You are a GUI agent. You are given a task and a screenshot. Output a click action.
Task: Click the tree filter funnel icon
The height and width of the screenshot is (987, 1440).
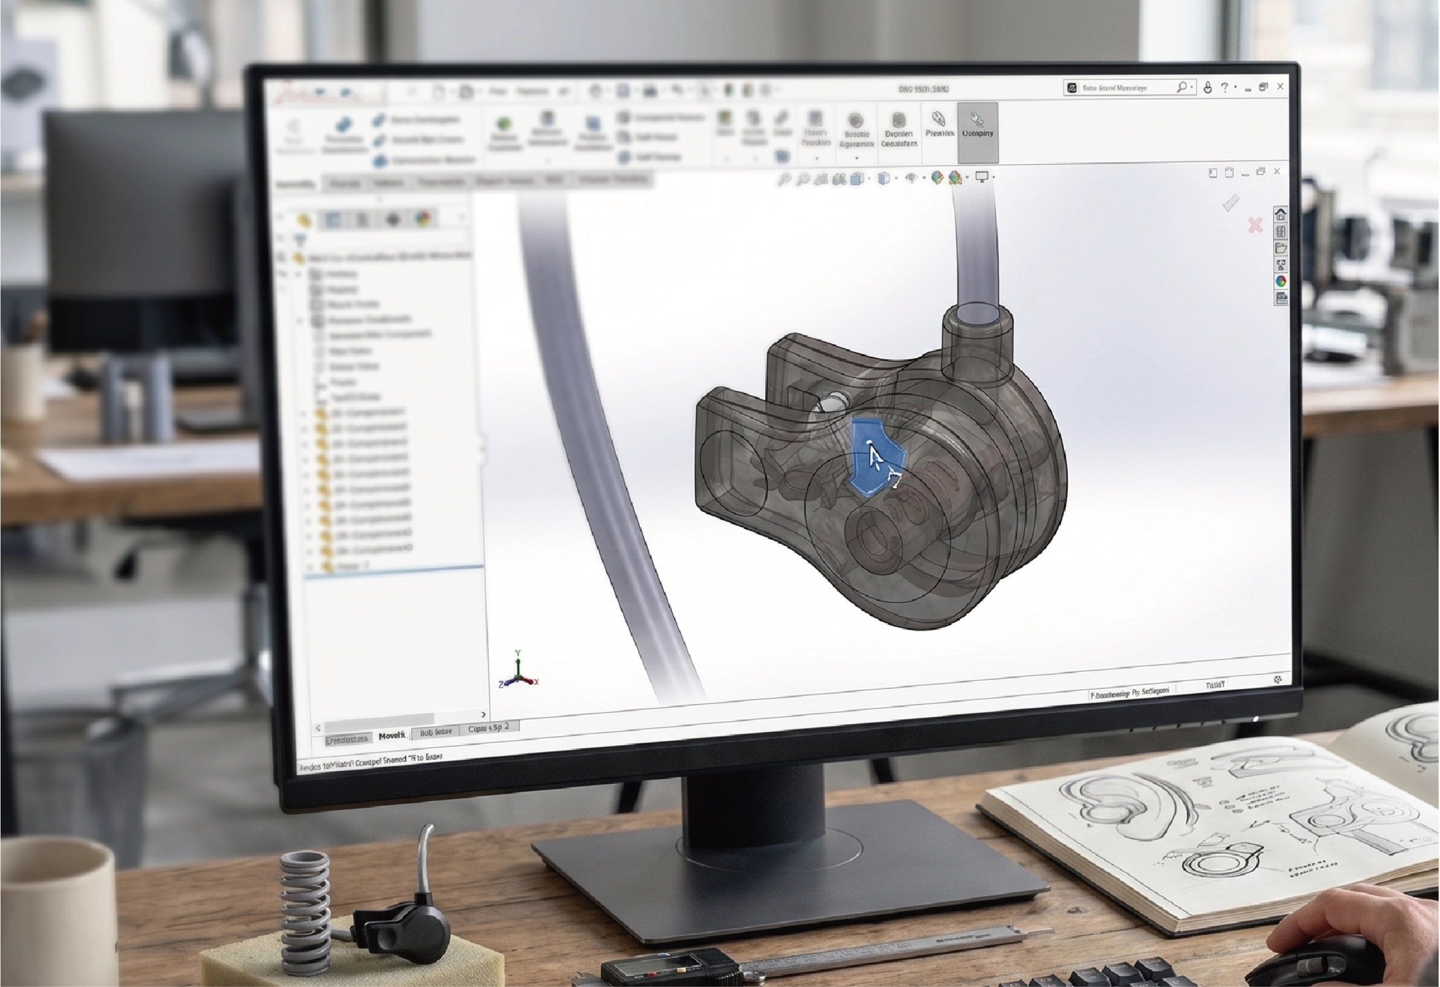(301, 240)
